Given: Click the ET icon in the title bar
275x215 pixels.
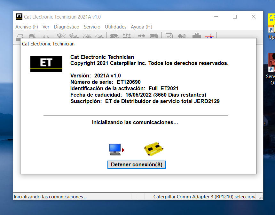Looking at the screenshot, I should pyautogui.click(x=19, y=17).
